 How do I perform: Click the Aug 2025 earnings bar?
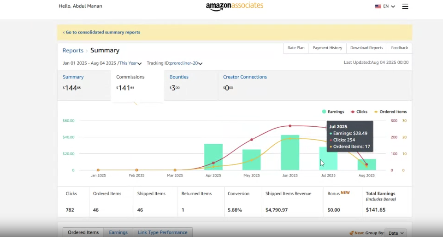click(x=367, y=165)
